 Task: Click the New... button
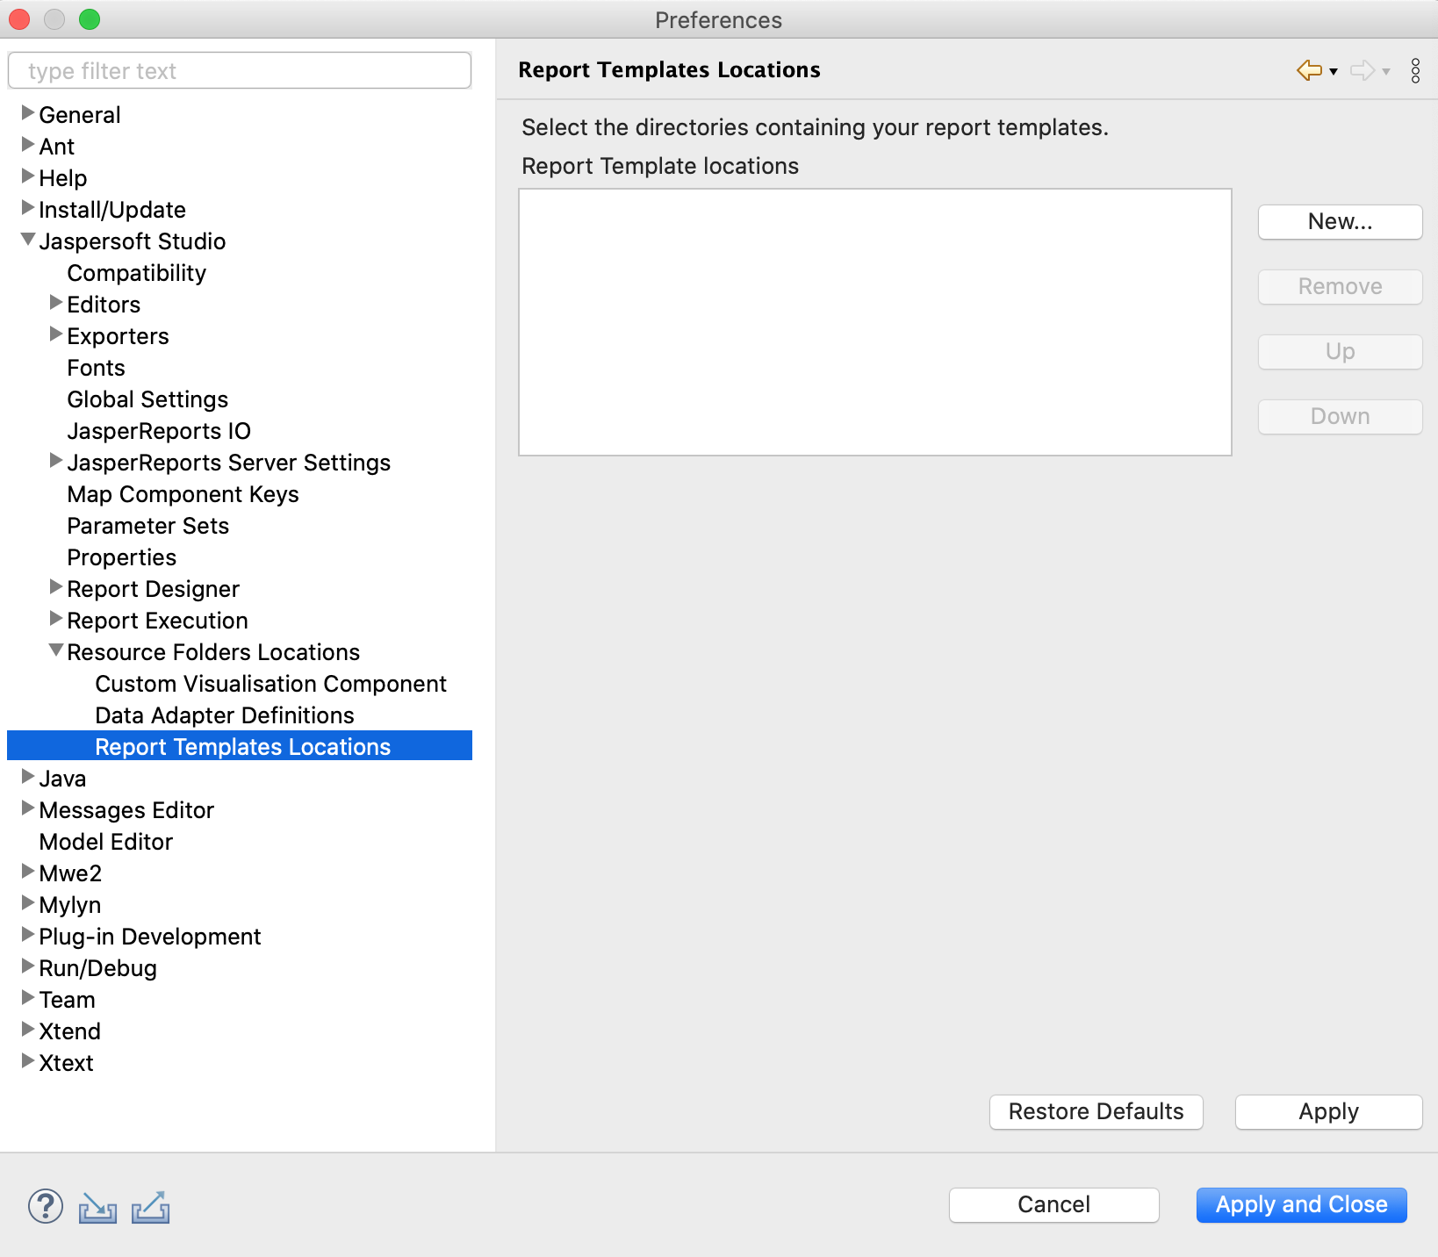point(1340,222)
